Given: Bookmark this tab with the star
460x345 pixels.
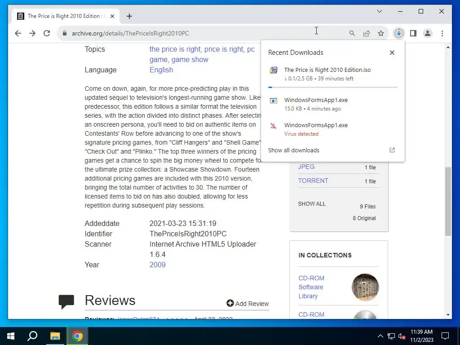Looking at the screenshot, I should click(x=381, y=33).
